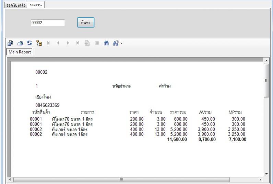Click the address เชียงใหม่
Viewport: 273px width, 184px height.
[x=43, y=97]
